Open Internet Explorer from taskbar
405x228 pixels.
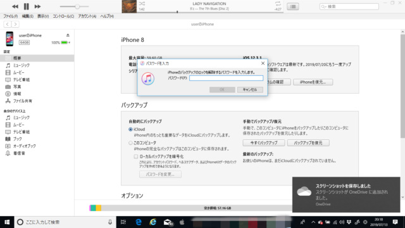point(153,222)
